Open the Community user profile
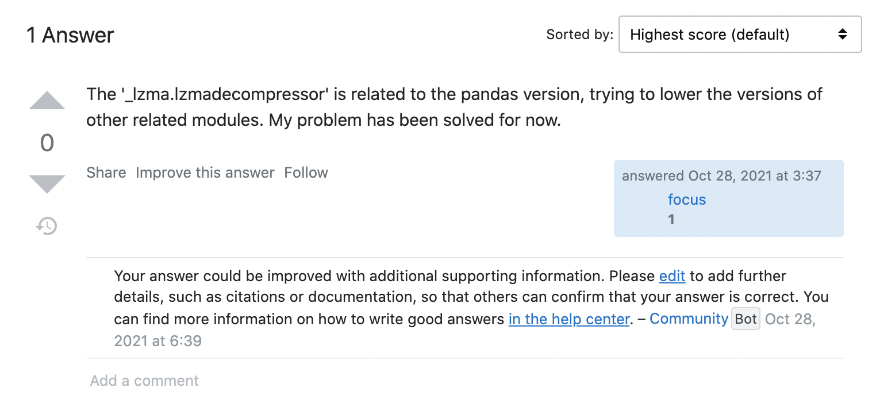The width and height of the screenshot is (876, 399). 689,319
